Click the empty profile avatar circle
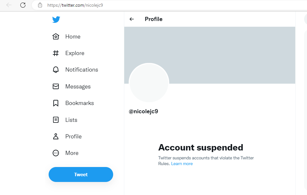The image size is (307, 195). click(149, 83)
